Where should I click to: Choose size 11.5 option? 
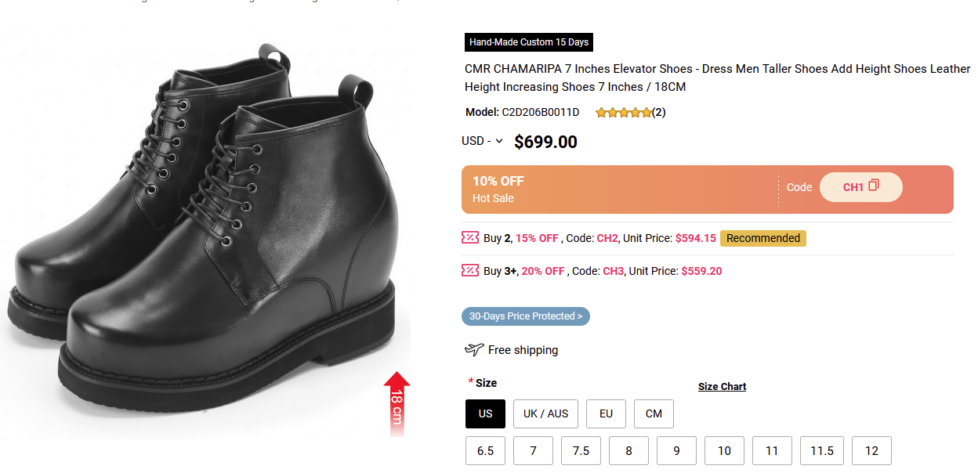822,451
